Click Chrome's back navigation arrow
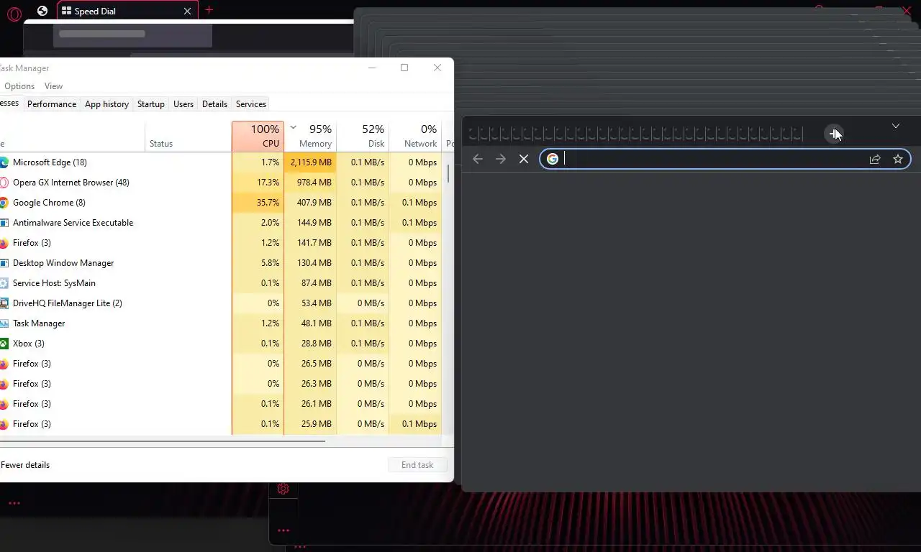This screenshot has height=552, width=921. tap(478, 159)
